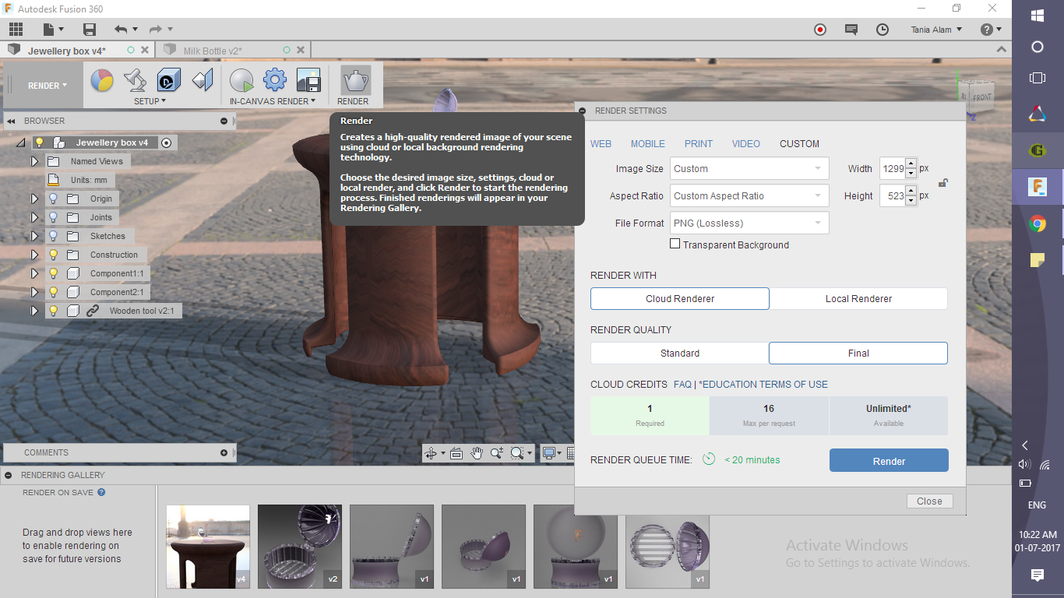Toggle visibility bulb of Sketches folder

pyautogui.click(x=54, y=236)
